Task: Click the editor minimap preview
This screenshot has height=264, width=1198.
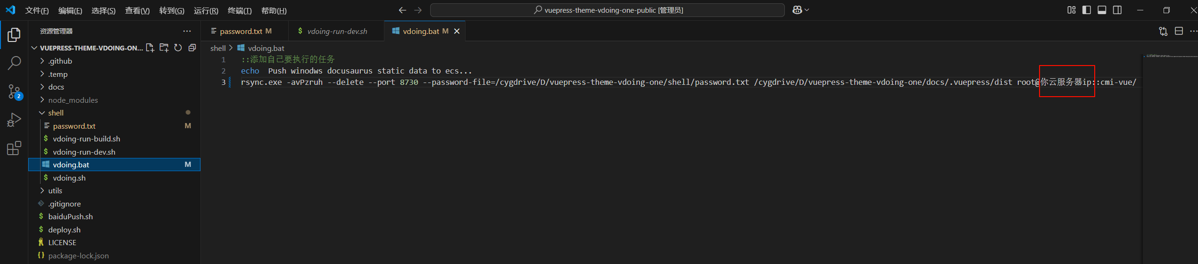Action: [x=1170, y=56]
